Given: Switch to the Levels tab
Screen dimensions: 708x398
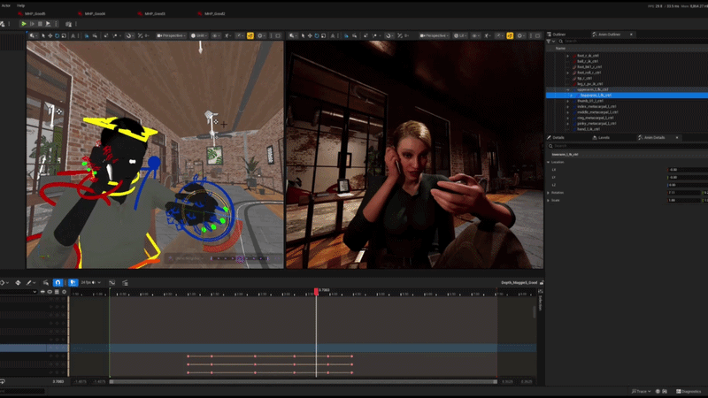Looking at the screenshot, I should point(604,138).
